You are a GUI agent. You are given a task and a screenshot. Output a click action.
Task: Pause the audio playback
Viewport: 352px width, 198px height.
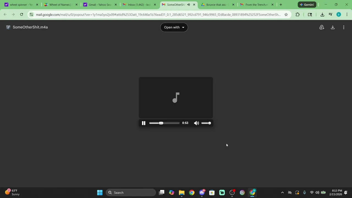(x=144, y=123)
